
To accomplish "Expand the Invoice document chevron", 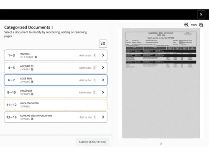I will click(103, 55).
